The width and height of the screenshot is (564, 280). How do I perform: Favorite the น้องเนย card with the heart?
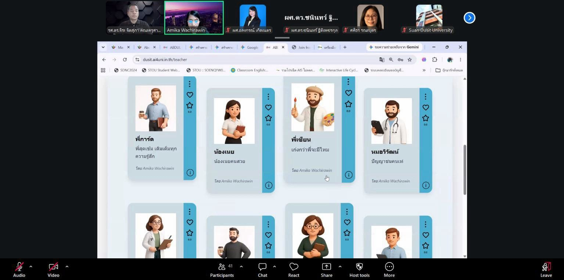(268, 108)
